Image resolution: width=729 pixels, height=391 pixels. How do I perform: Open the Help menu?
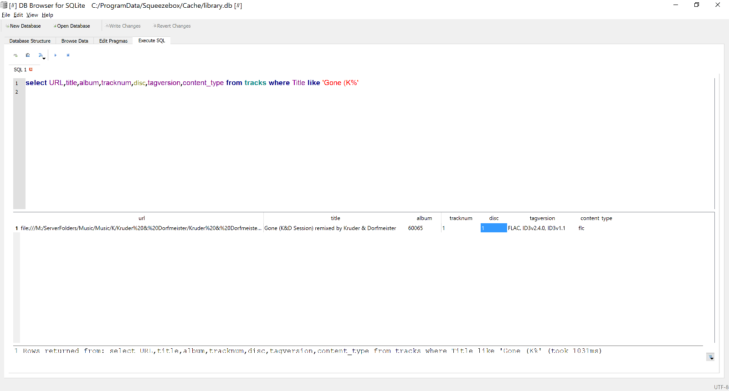pyautogui.click(x=47, y=15)
